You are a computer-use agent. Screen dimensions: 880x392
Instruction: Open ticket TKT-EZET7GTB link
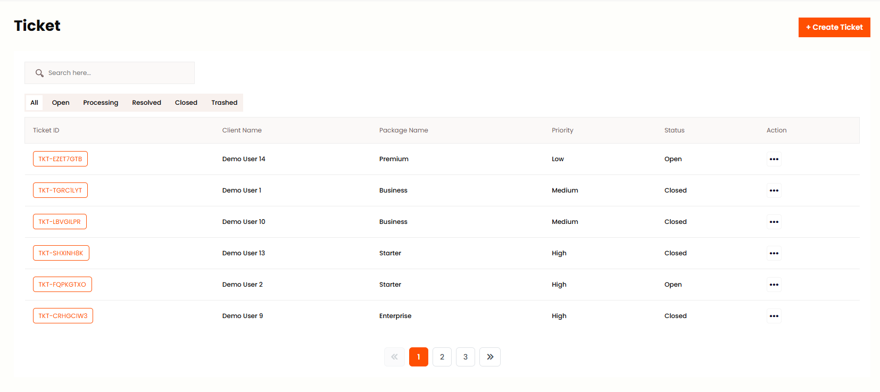click(60, 159)
